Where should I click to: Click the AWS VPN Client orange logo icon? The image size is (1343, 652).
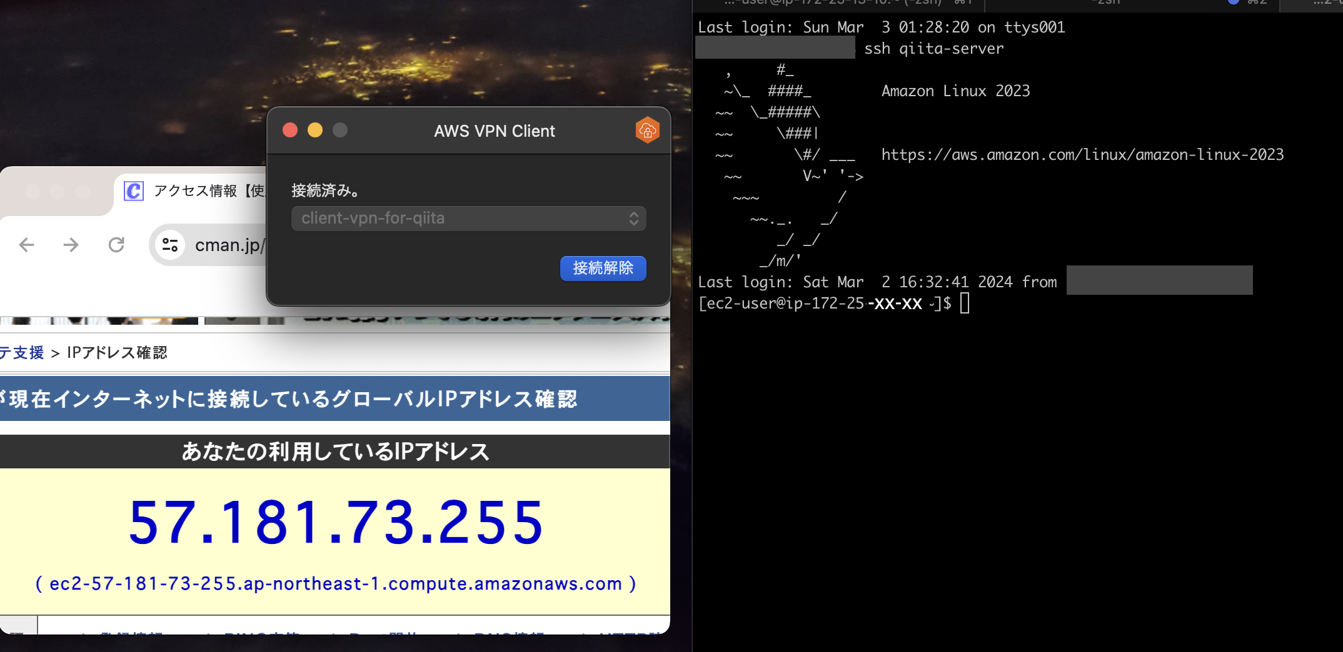click(x=647, y=130)
